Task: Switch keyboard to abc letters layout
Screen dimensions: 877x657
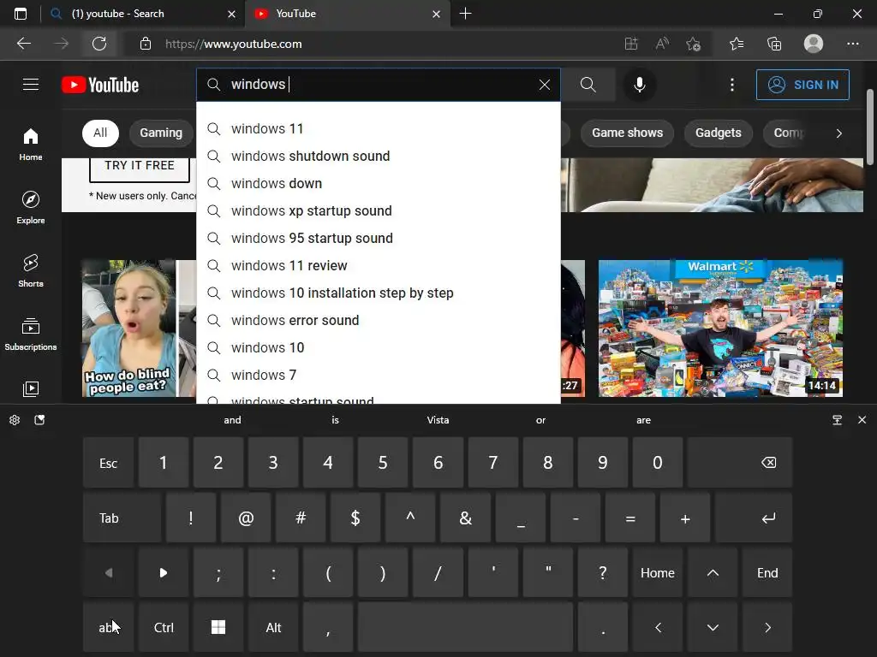Action: [x=109, y=627]
